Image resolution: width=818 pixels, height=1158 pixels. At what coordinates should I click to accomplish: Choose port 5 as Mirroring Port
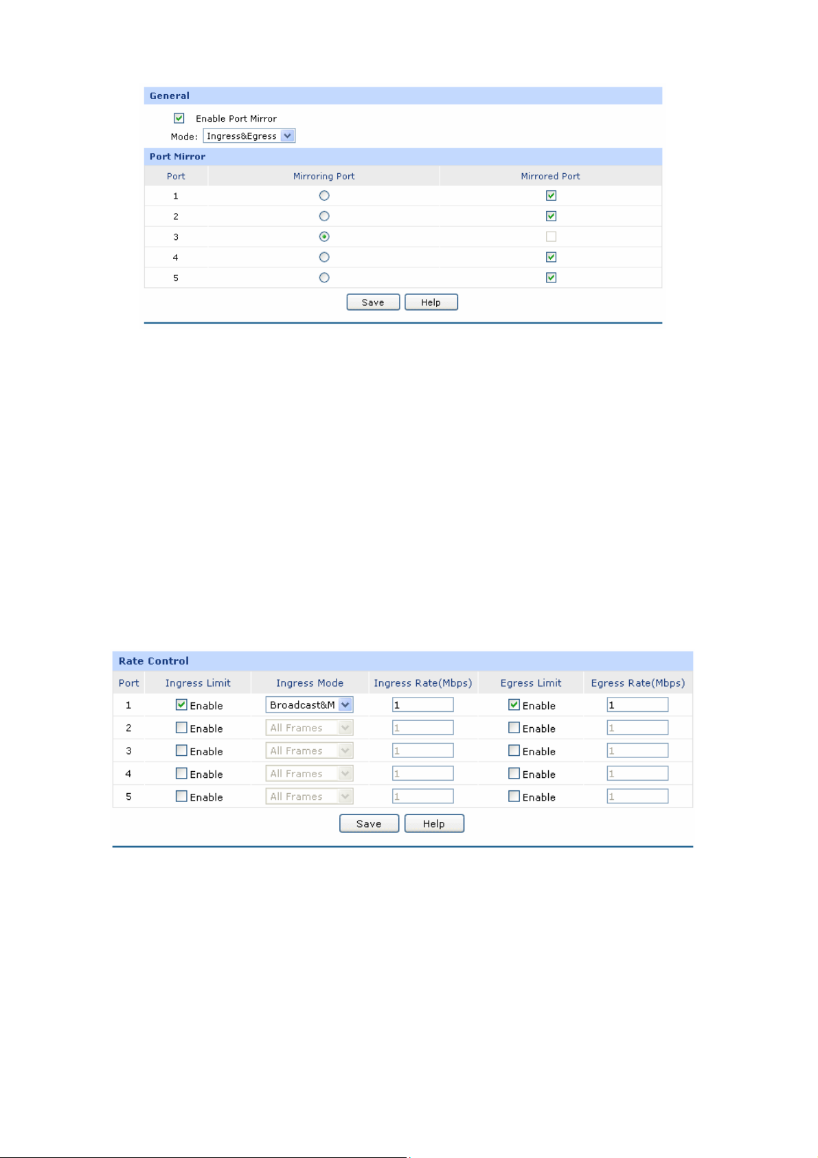point(324,278)
